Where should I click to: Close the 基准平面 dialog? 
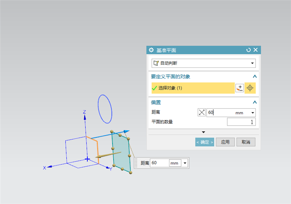[256, 50]
